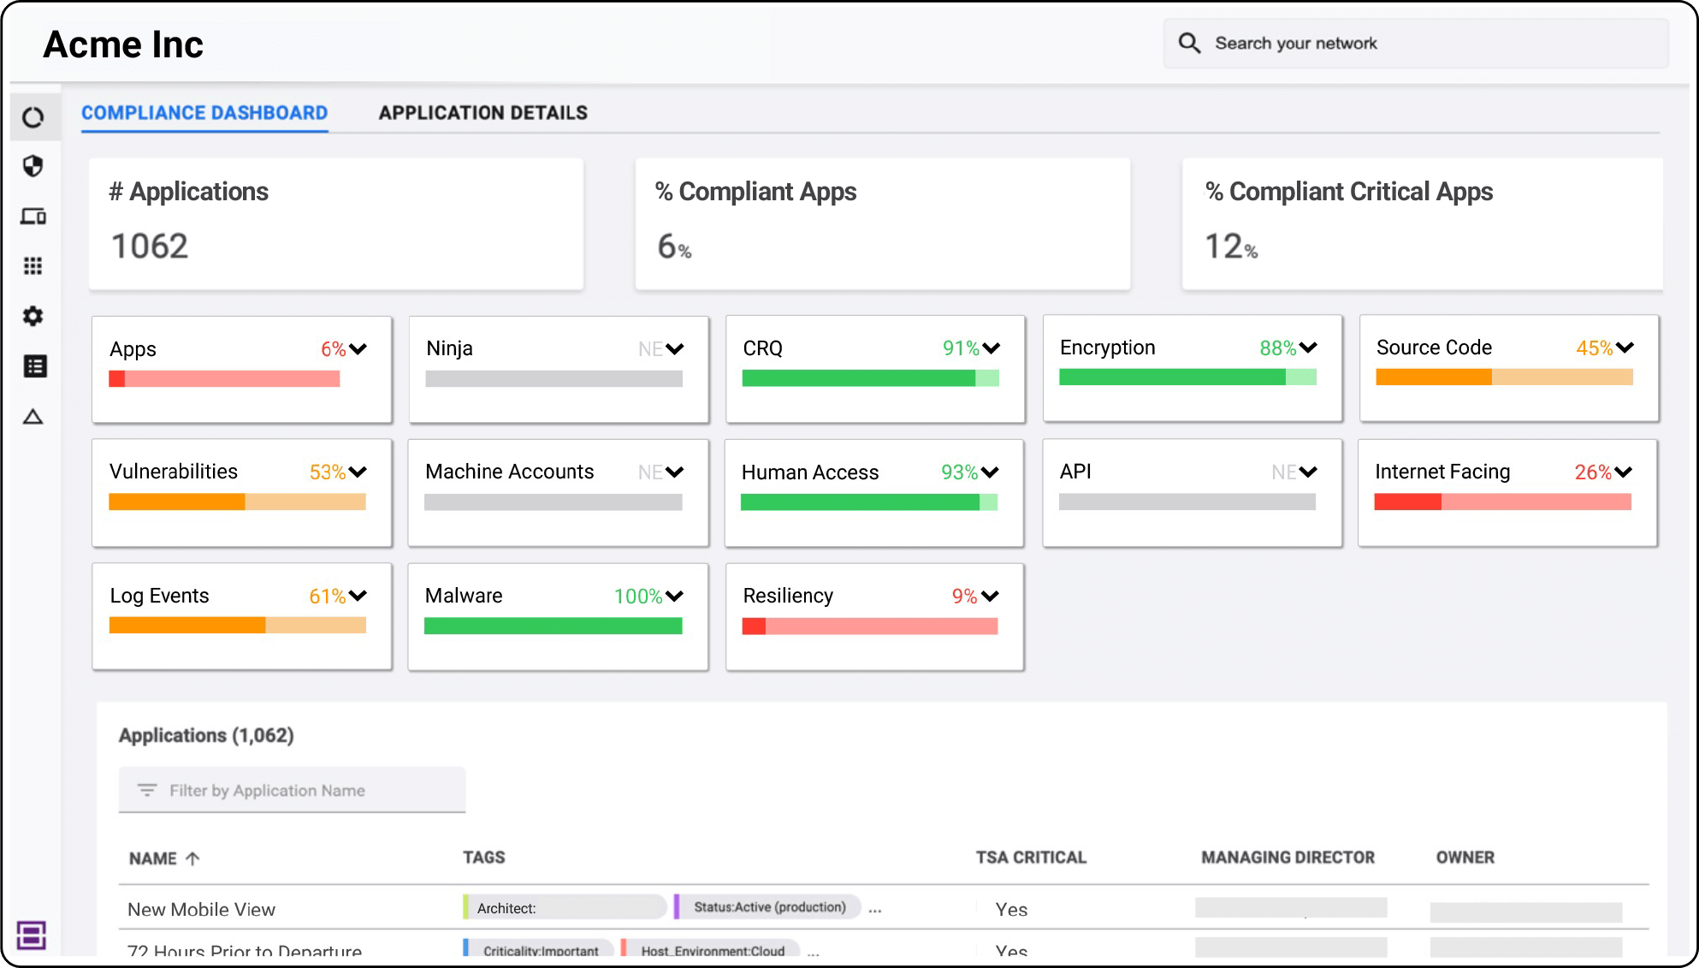Image resolution: width=1699 pixels, height=968 pixels.
Task: Click the # Applications 1062 card
Action: click(x=336, y=224)
